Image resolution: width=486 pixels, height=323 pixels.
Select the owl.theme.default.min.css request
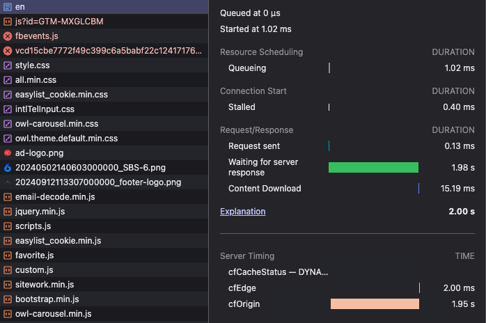66,139
